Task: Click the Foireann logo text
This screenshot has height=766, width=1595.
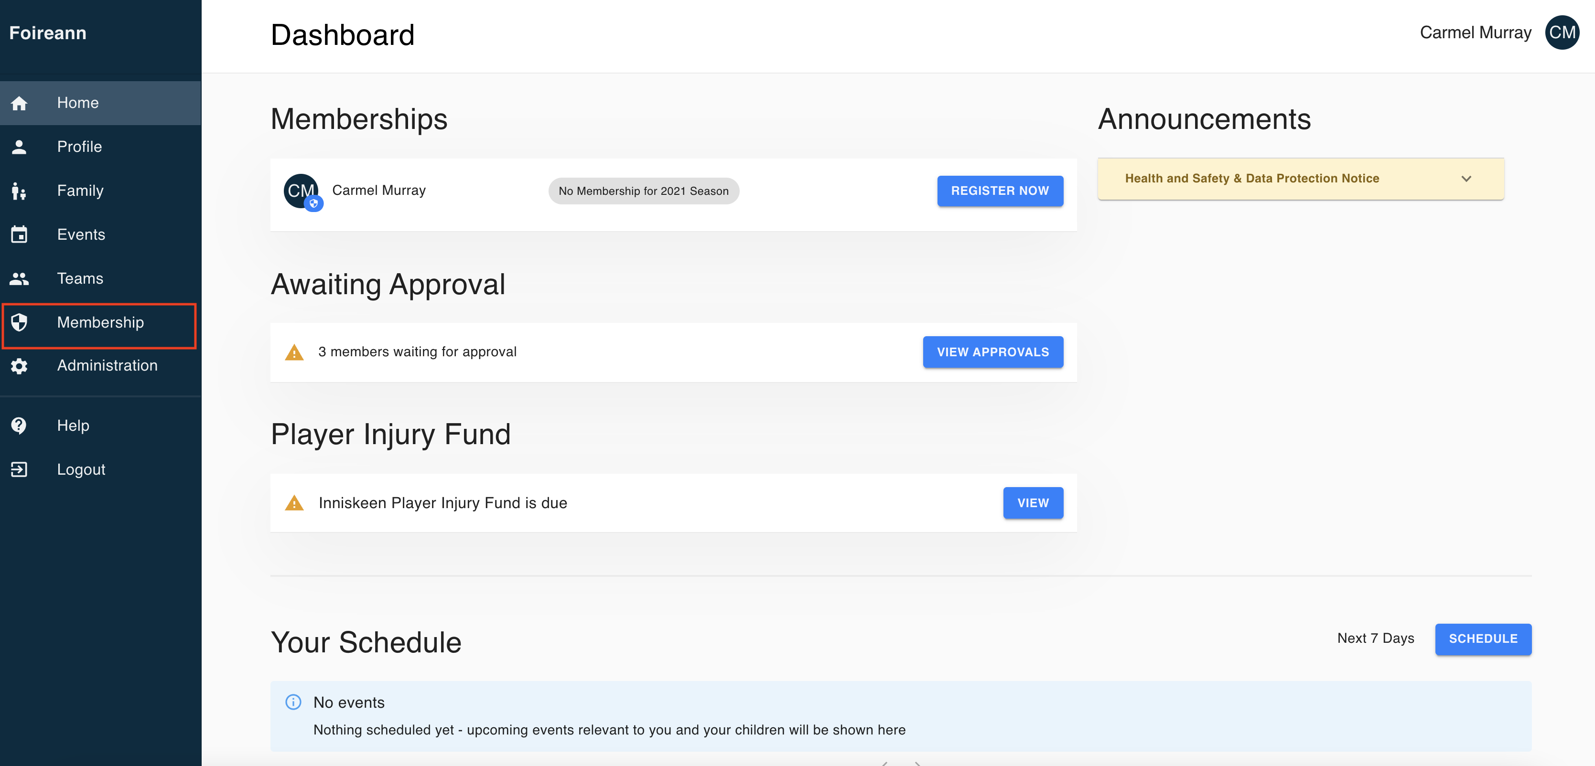Action: click(48, 33)
